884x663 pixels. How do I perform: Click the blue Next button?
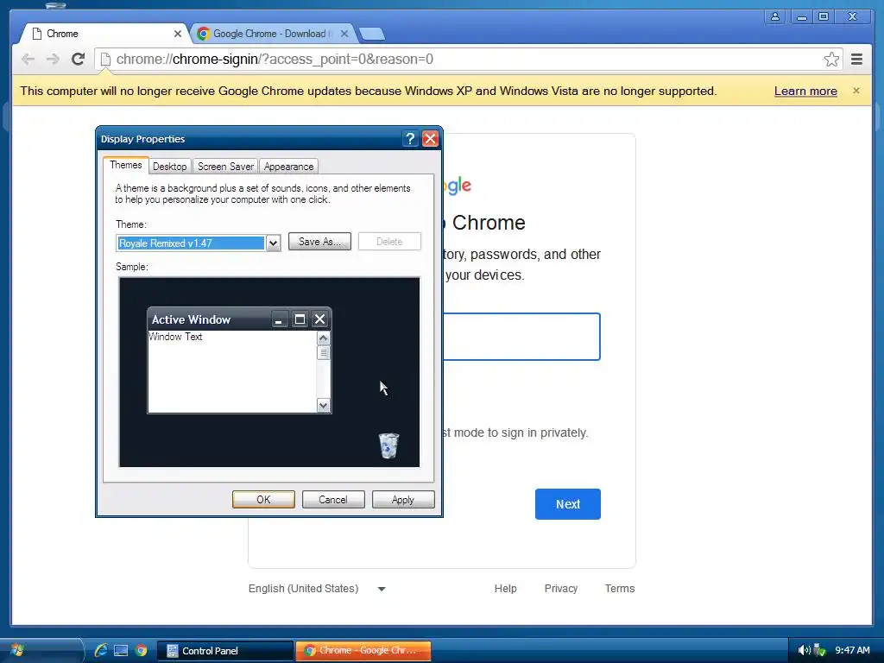(x=568, y=504)
